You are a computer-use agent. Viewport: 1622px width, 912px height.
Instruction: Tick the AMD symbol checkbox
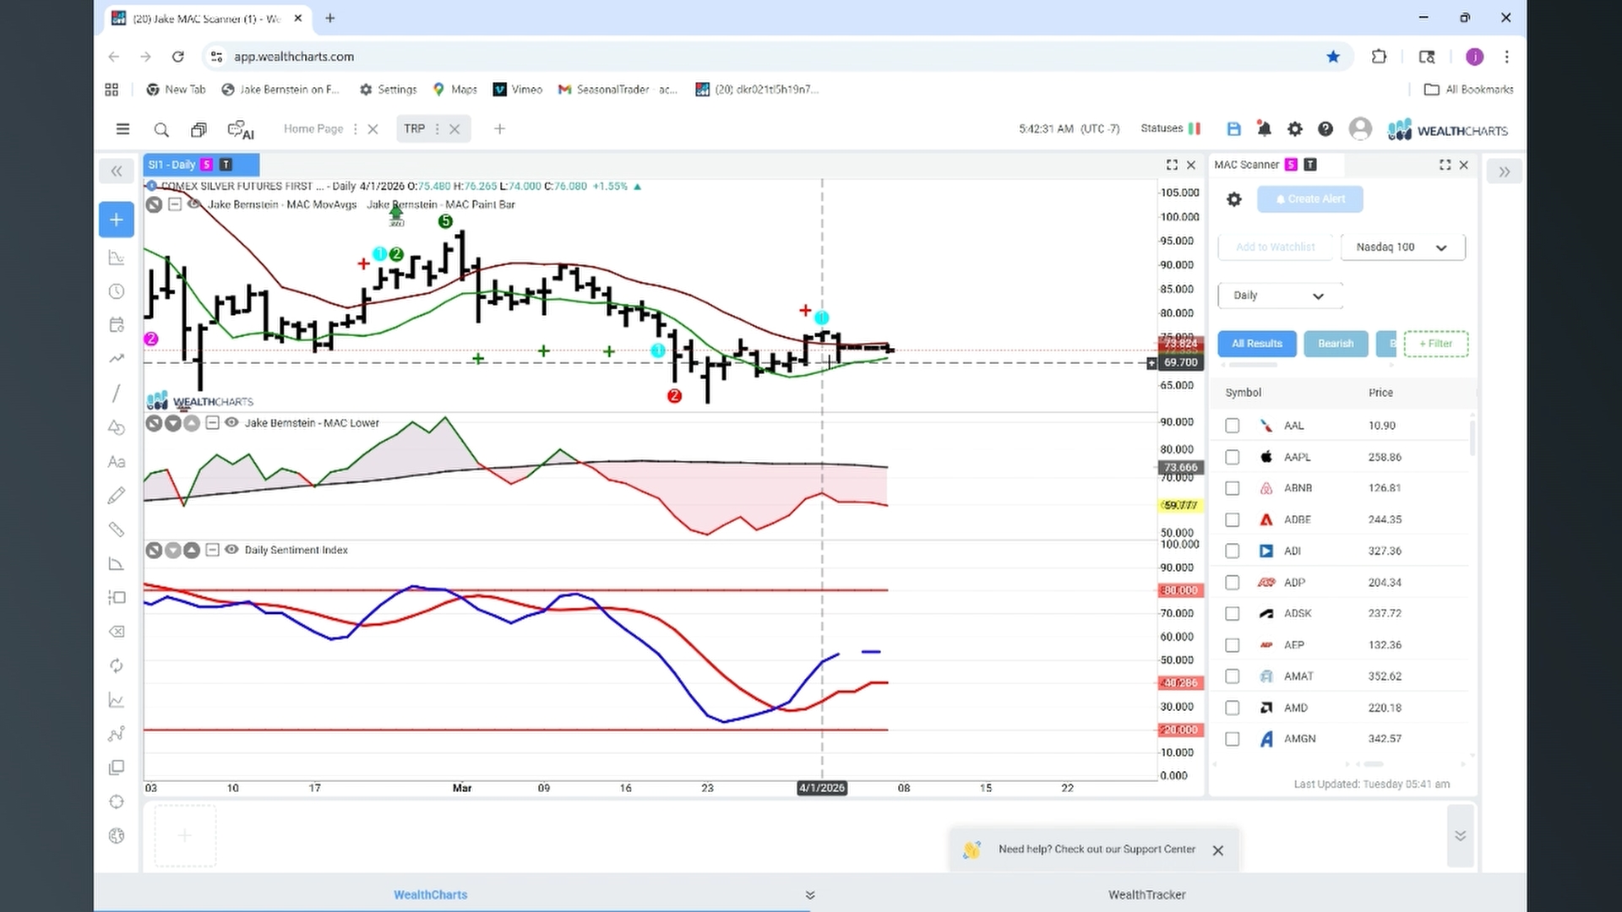click(x=1233, y=708)
